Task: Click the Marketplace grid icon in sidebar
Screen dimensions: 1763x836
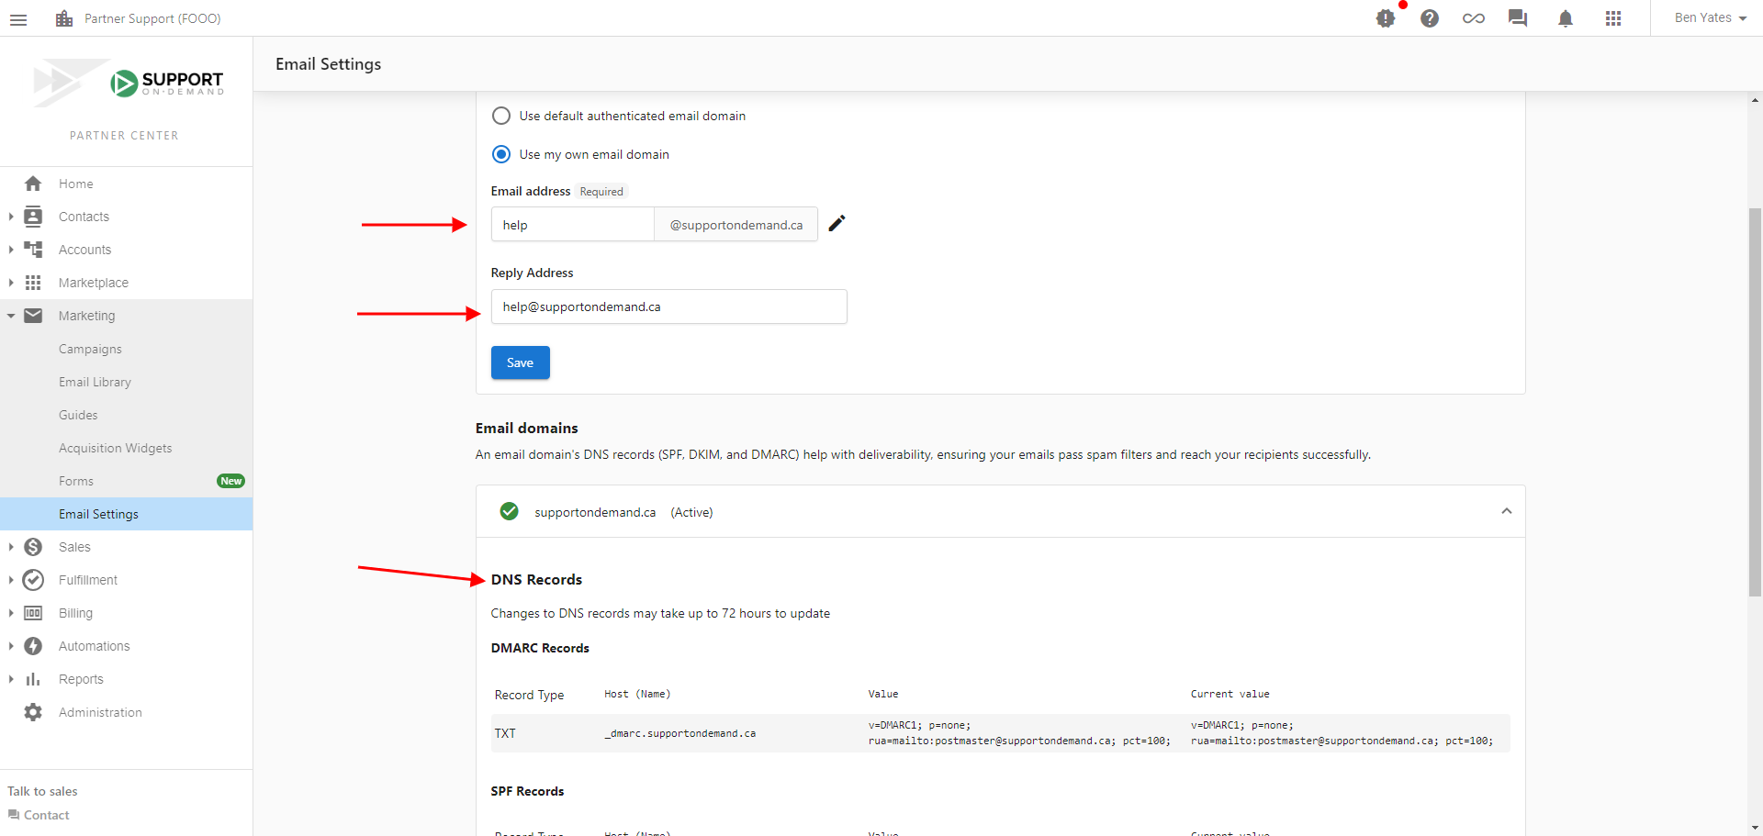Action: [x=33, y=283]
